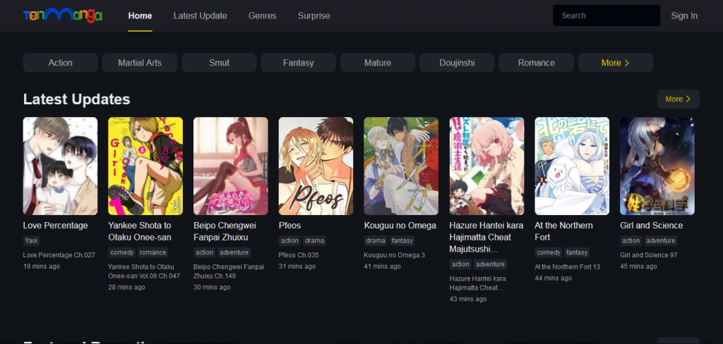Image resolution: width=723 pixels, height=344 pixels.
Task: Filter by Martial Arts genre
Action: pos(140,63)
